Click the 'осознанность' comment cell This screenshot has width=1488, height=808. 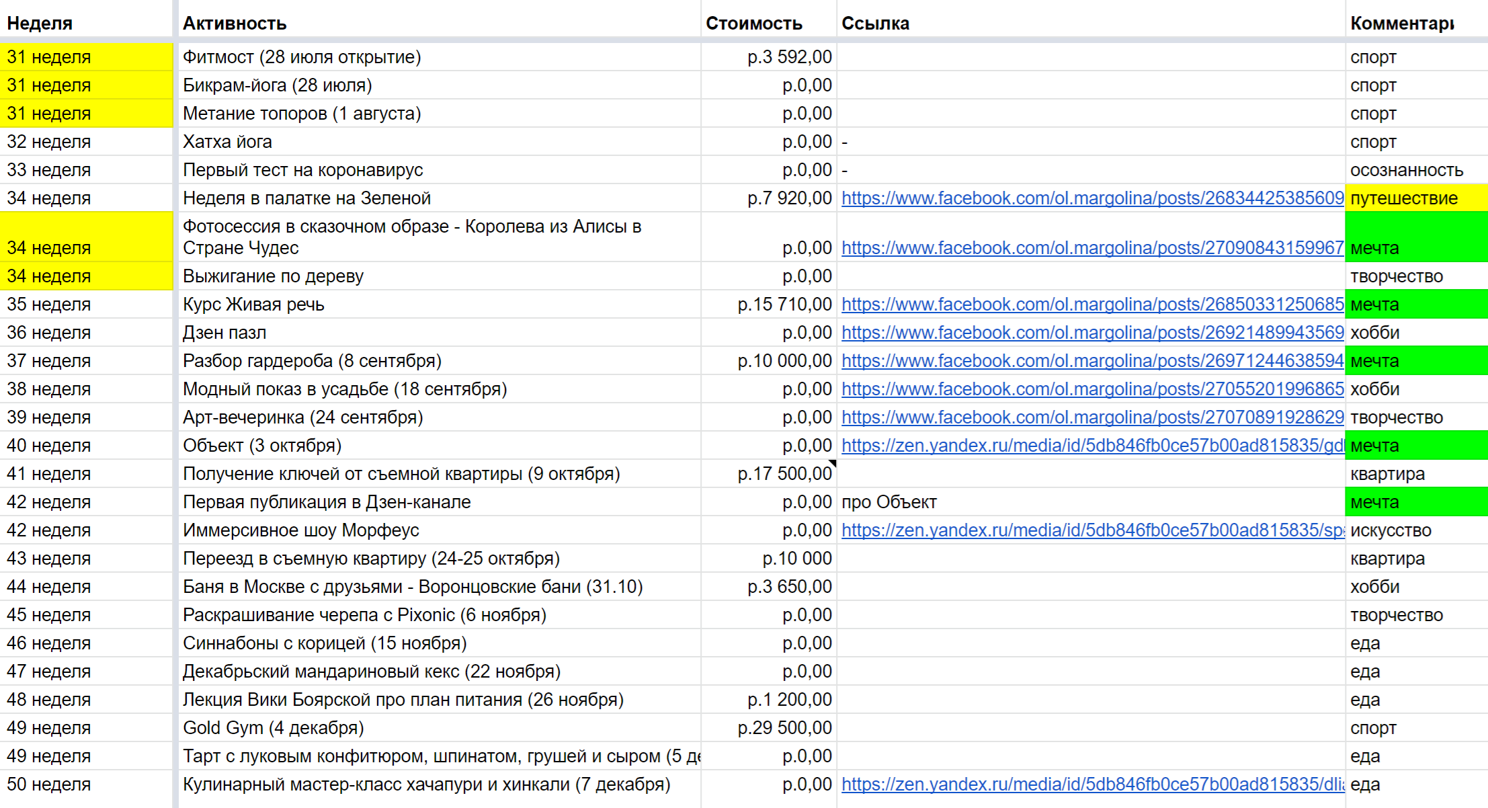pyautogui.click(x=1417, y=170)
